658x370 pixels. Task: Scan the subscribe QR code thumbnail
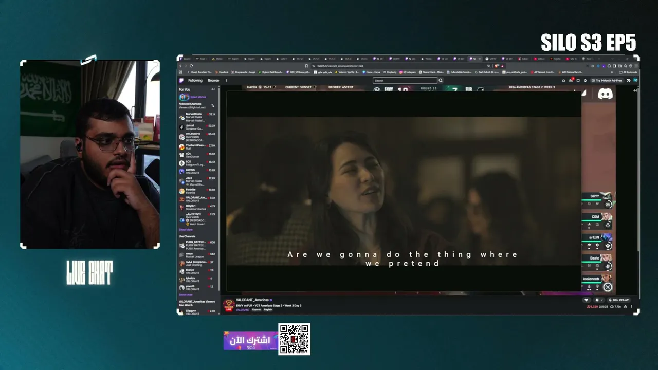[x=294, y=339]
